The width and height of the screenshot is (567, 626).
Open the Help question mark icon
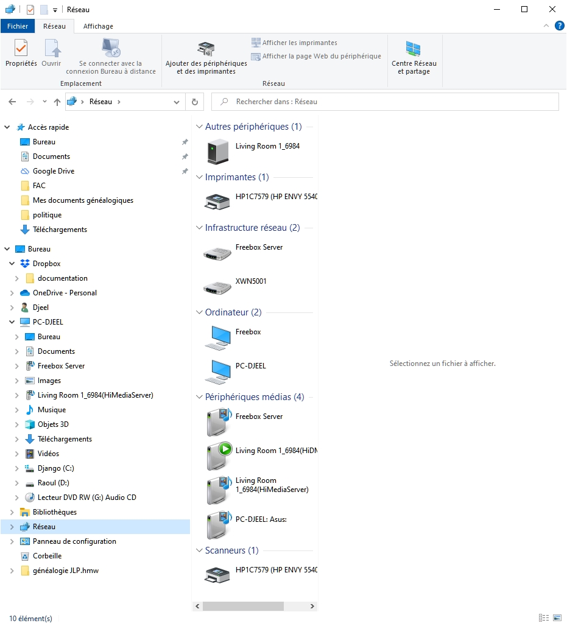tap(560, 26)
